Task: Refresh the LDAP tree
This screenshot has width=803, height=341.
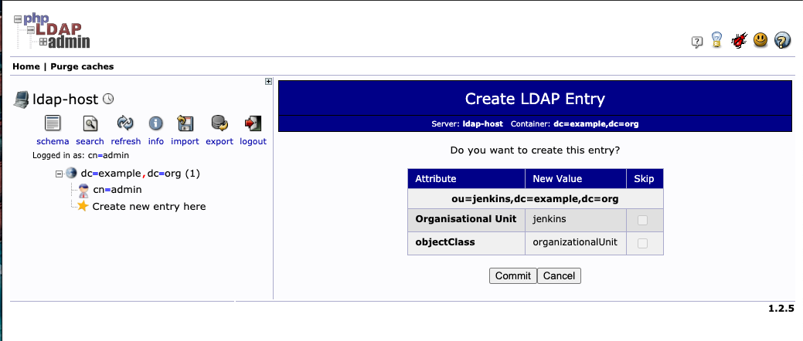Action: (125, 123)
